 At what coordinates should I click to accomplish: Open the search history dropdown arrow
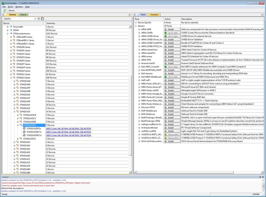tap(35, 19)
